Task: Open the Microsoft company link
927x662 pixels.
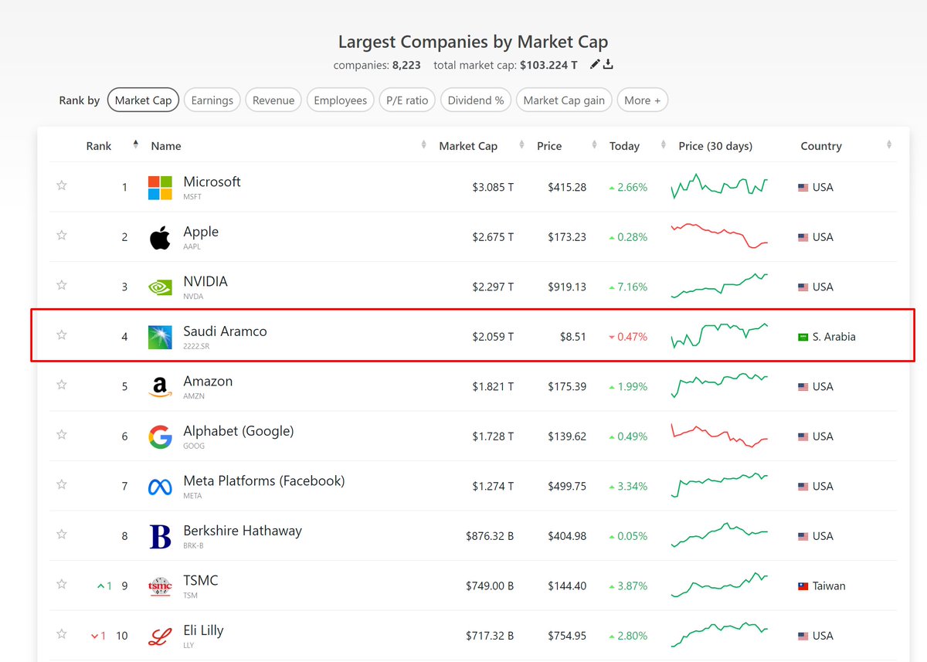Action: pos(212,182)
